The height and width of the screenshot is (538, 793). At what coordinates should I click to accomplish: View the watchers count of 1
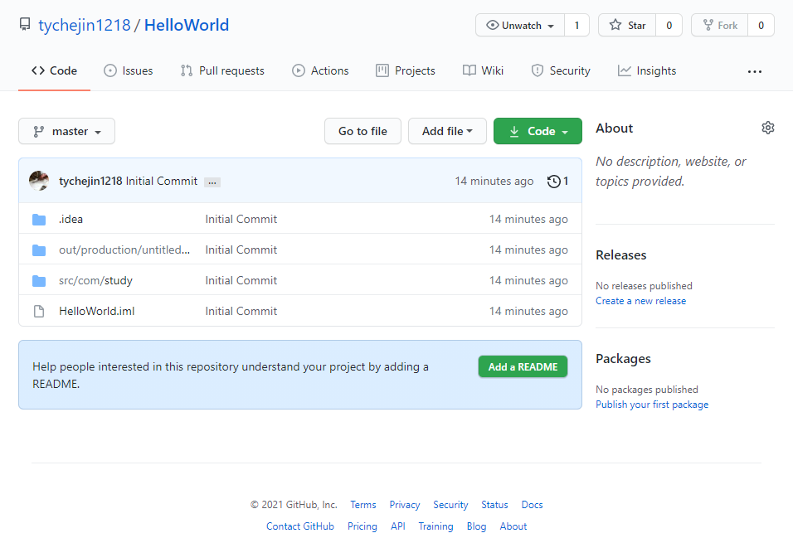point(577,25)
